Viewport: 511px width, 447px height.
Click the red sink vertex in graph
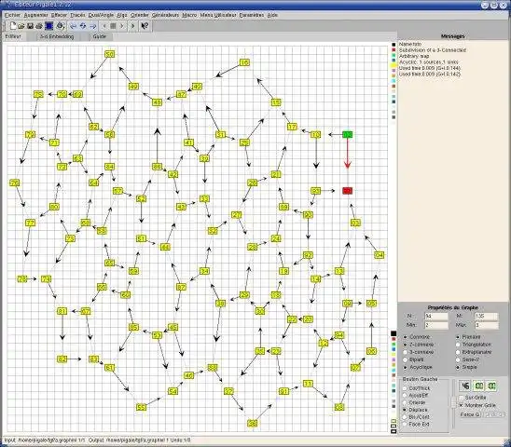(348, 191)
